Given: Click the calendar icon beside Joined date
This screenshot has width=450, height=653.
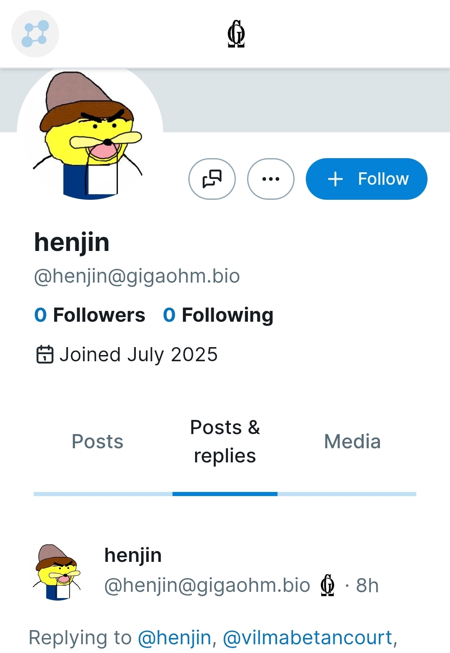Looking at the screenshot, I should tap(45, 355).
